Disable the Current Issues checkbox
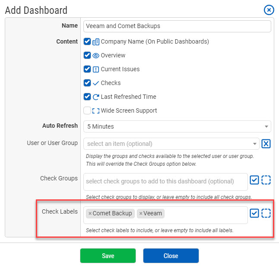Viewport: 279px width, 268px height. point(87,69)
